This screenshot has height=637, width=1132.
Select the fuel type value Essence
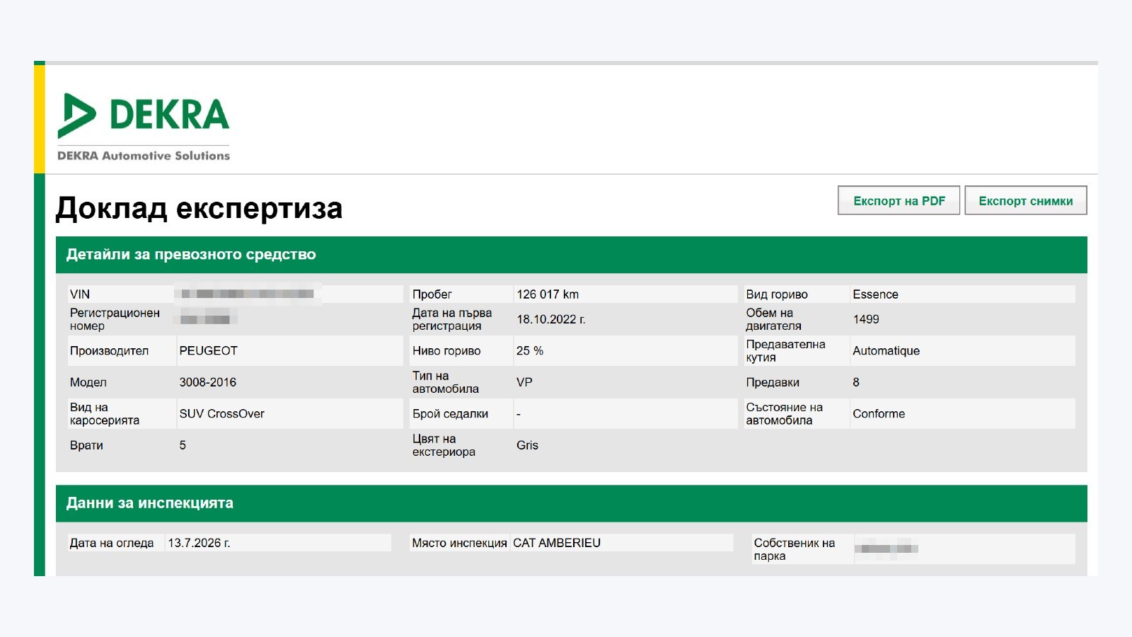coord(875,294)
